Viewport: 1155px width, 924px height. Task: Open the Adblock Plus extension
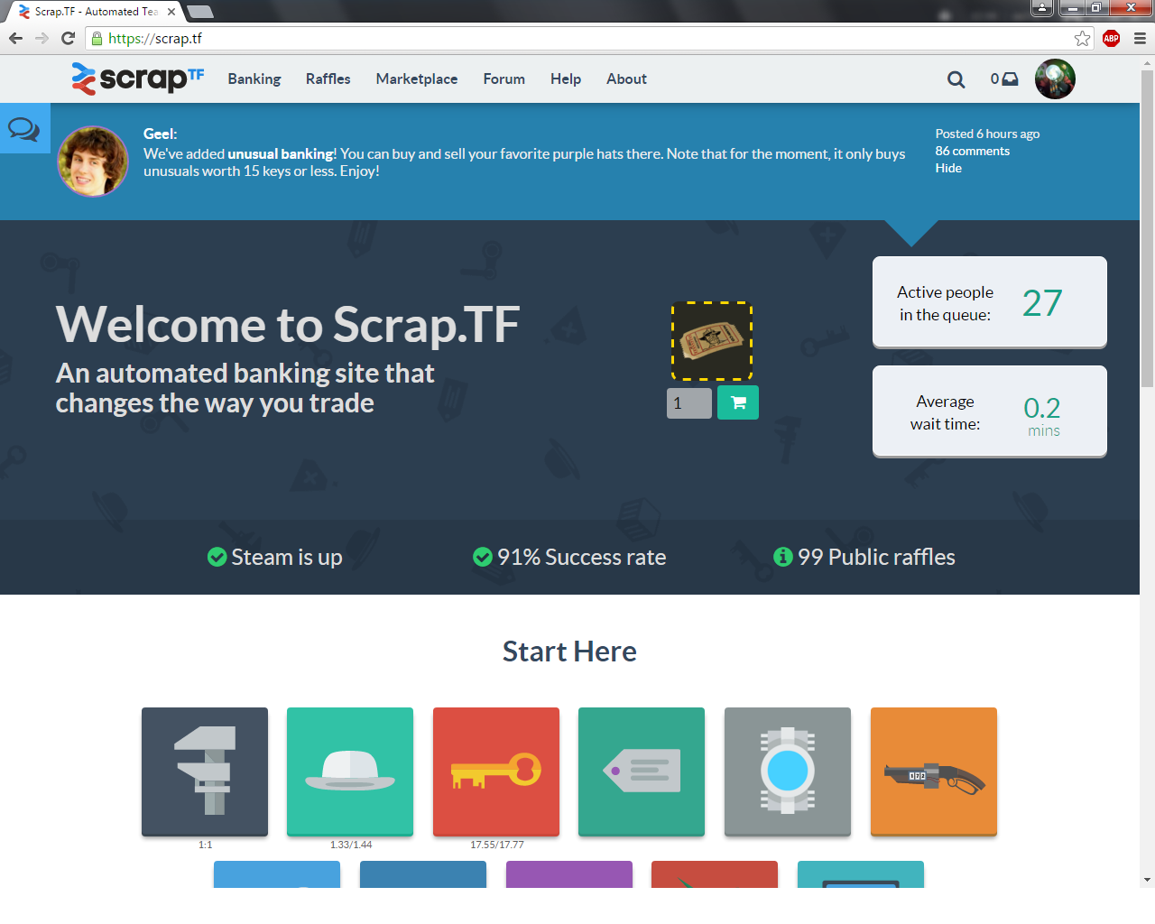pyautogui.click(x=1112, y=38)
